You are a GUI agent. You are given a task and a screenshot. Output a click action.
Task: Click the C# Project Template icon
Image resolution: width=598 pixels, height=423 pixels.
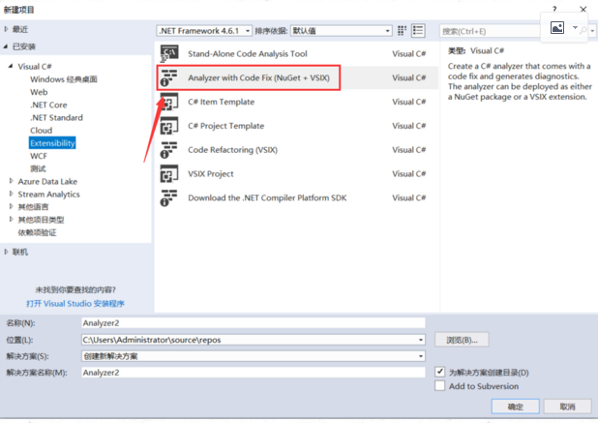[169, 126]
